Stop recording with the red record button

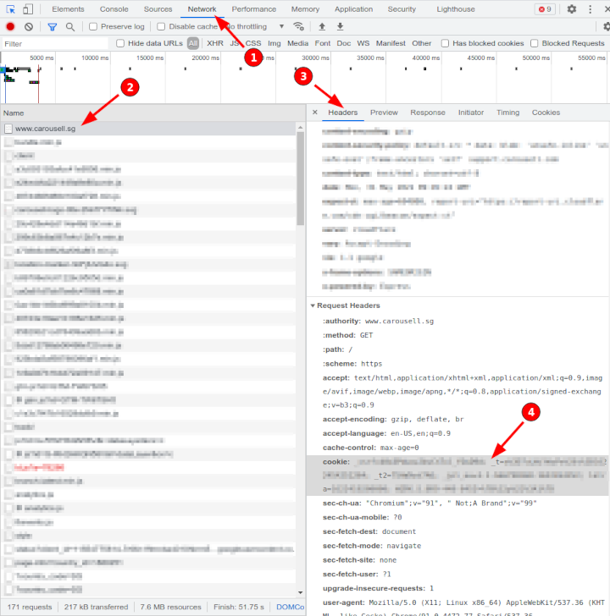(x=11, y=27)
